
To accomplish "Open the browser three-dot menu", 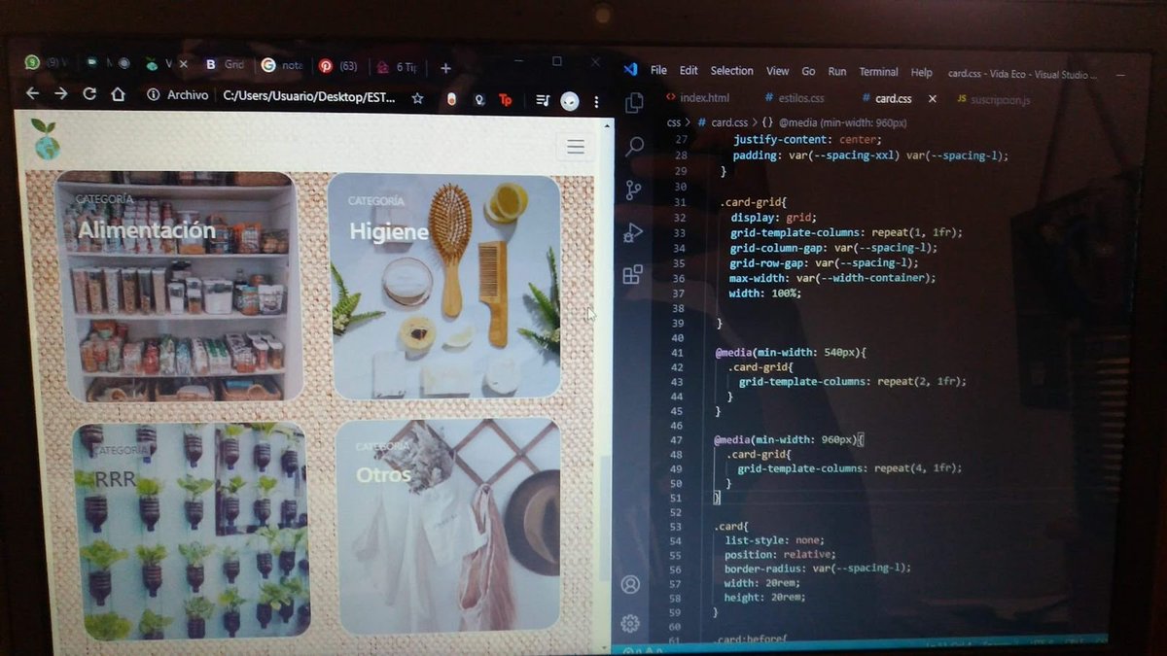I will 596,101.
